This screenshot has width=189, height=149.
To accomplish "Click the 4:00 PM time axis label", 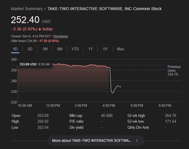I will pyautogui.click(x=109, y=106).
